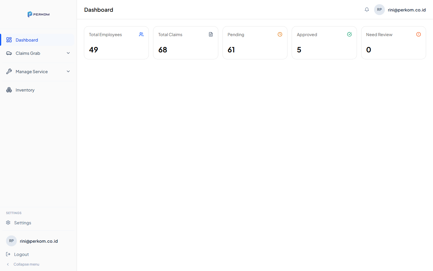
Task: Click the RP avatar in top header
Action: tap(379, 10)
